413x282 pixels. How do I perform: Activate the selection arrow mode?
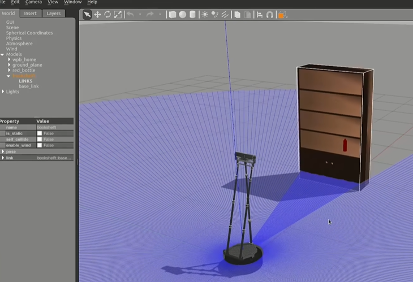coord(87,15)
